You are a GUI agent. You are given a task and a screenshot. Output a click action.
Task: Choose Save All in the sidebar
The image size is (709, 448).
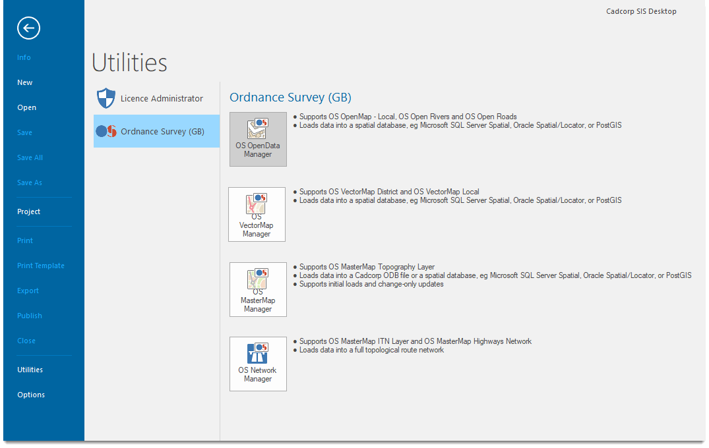(30, 157)
